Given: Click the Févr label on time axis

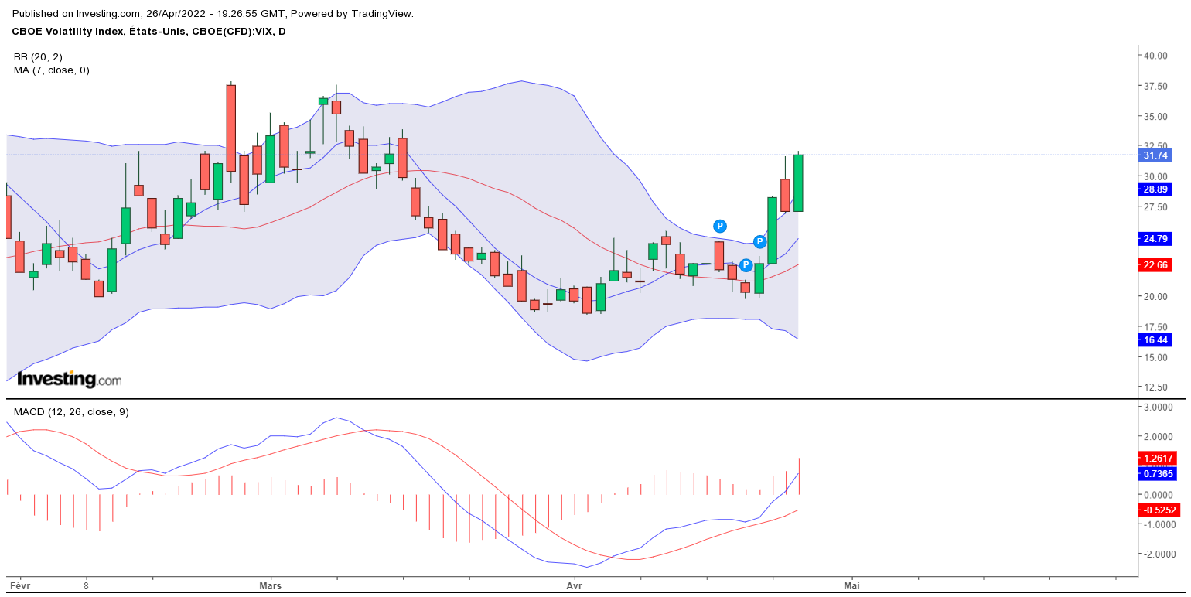Looking at the screenshot, I should click(19, 586).
